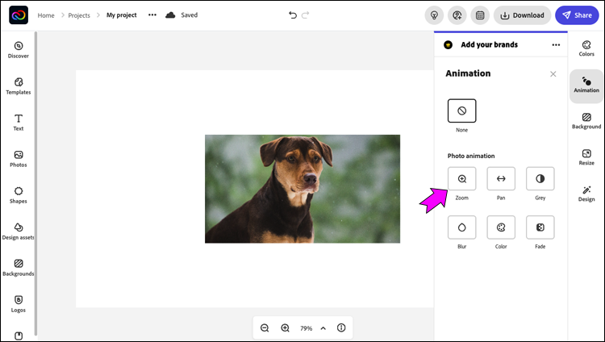Open the Resize panel
The height and width of the screenshot is (342, 605).
586,157
